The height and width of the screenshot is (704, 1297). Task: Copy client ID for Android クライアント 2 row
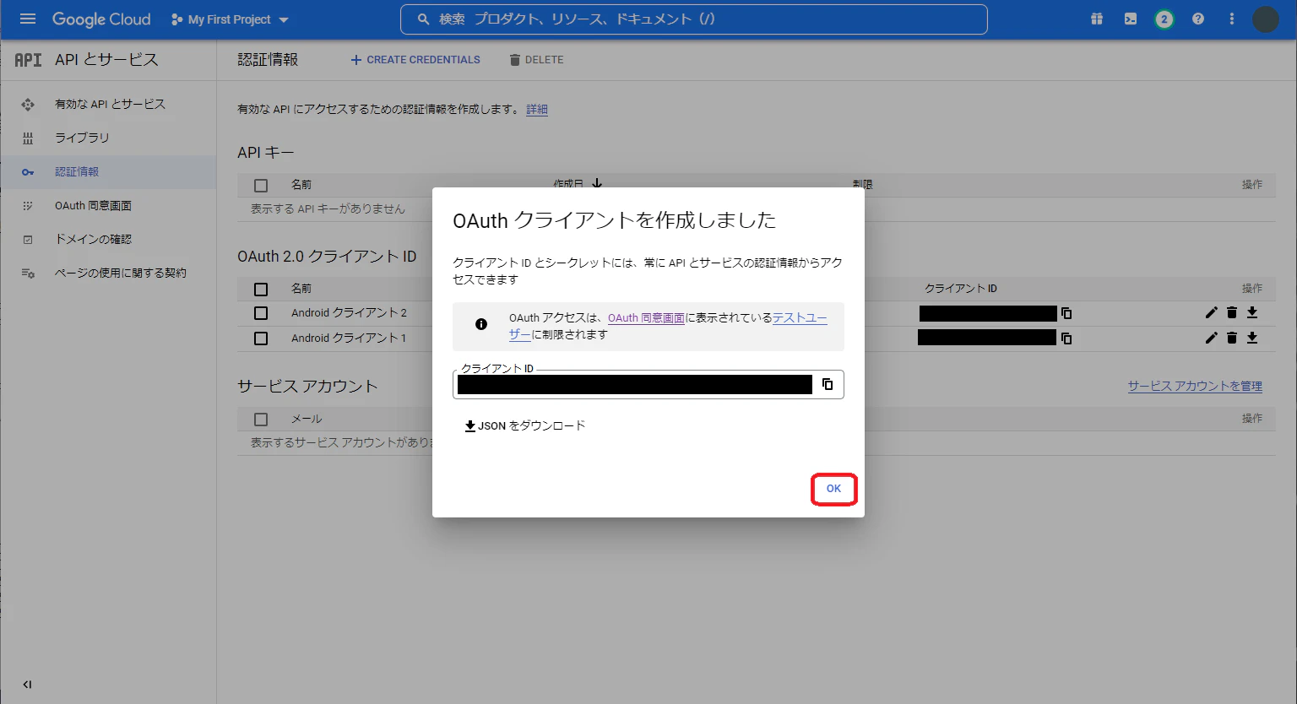[1066, 313]
